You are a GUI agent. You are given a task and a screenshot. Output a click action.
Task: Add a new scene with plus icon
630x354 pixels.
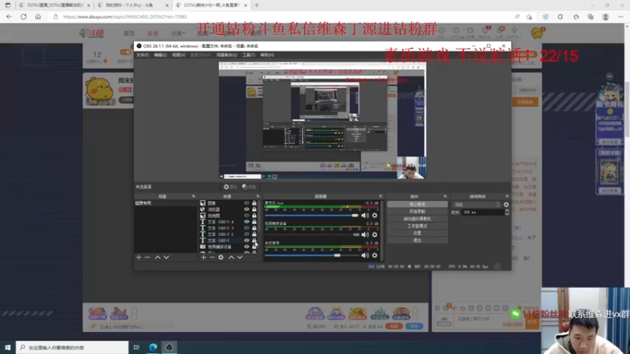[x=139, y=257]
